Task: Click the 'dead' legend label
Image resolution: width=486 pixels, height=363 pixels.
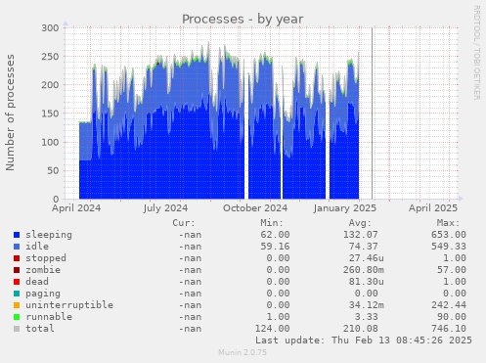Action: tap(37, 282)
